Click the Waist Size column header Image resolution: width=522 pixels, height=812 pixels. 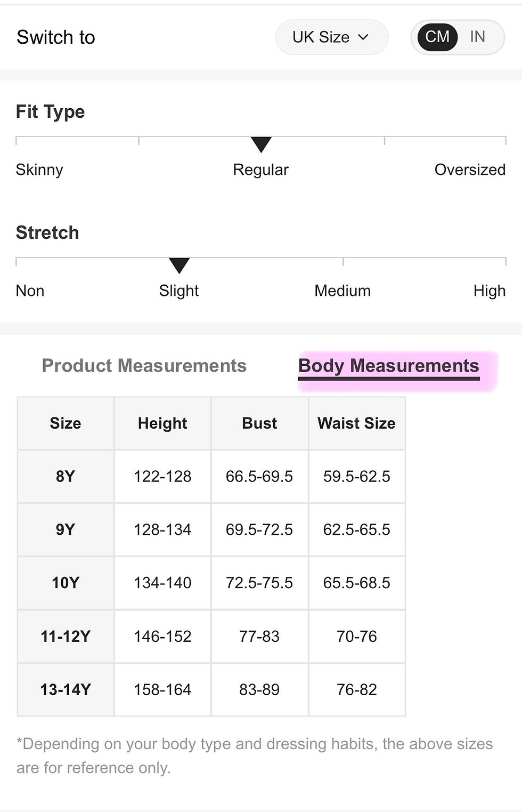[357, 423]
